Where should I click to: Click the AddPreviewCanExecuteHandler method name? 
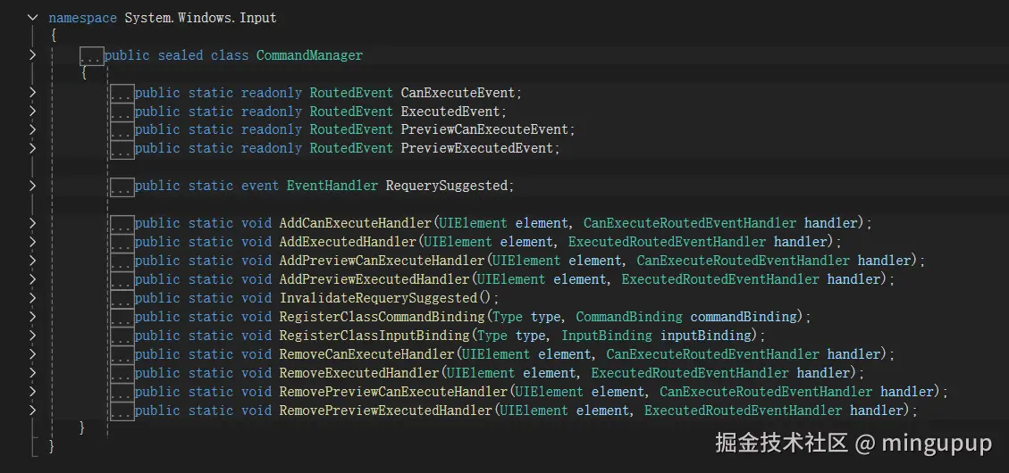[x=382, y=261]
